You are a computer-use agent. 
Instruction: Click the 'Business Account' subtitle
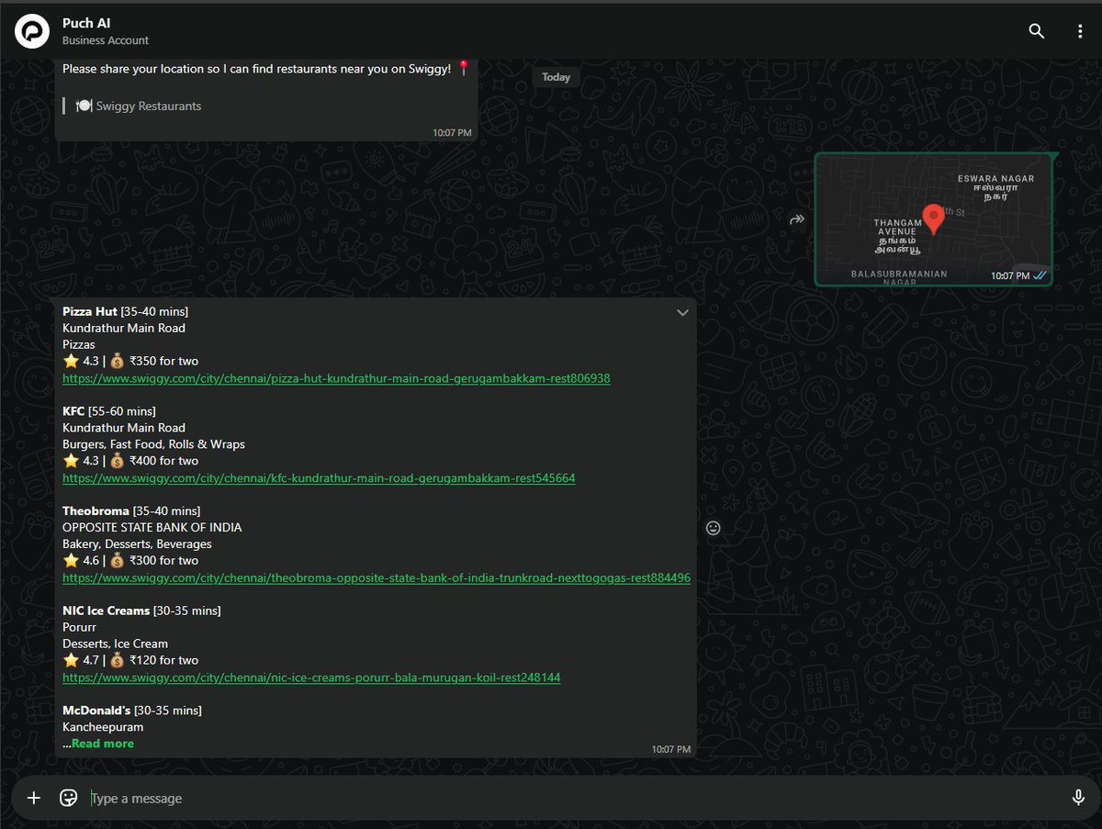(x=106, y=40)
